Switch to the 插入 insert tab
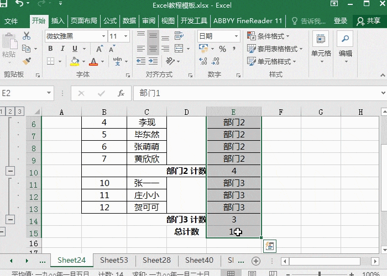The height and width of the screenshot is (276, 387). 57,21
